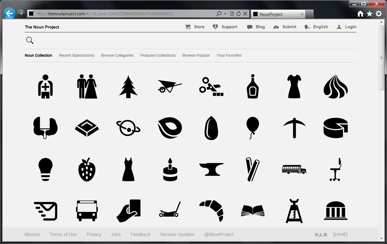Select the croissant icon
387x244 pixels.
point(211,211)
